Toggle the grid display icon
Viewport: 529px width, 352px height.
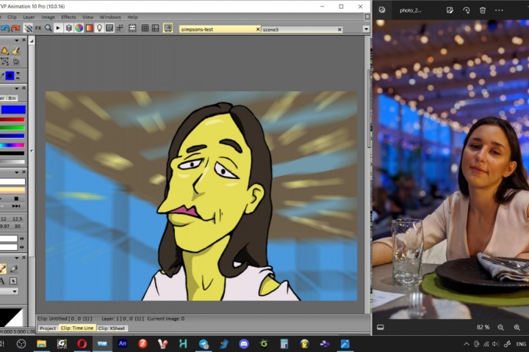145,28
